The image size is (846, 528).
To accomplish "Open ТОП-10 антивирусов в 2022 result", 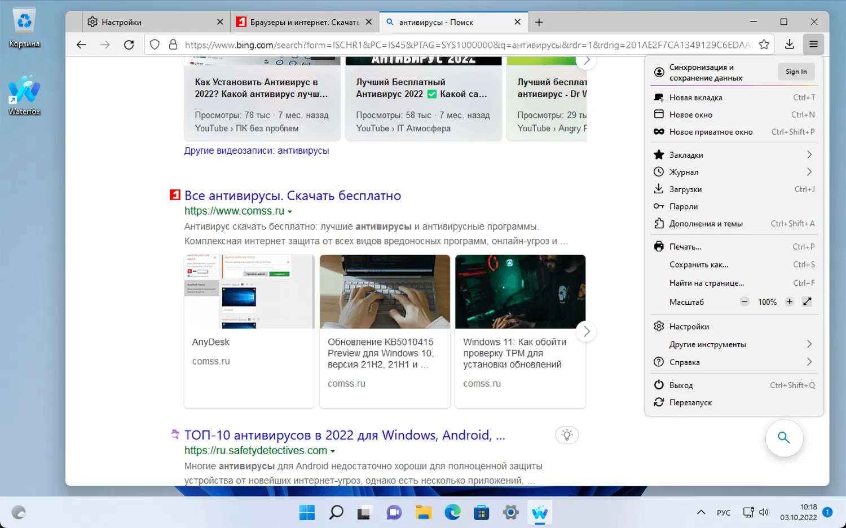I will (345, 435).
